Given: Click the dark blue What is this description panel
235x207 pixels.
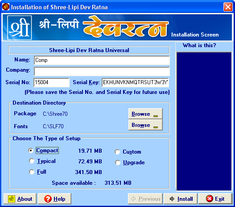Looking at the screenshot, I should pos(204,121).
